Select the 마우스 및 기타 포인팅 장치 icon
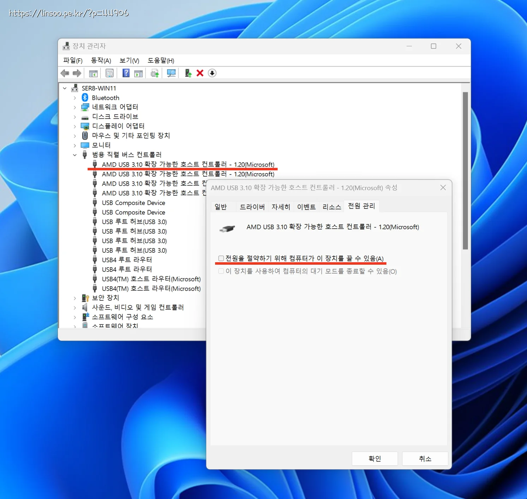The image size is (527, 499). 85,135
